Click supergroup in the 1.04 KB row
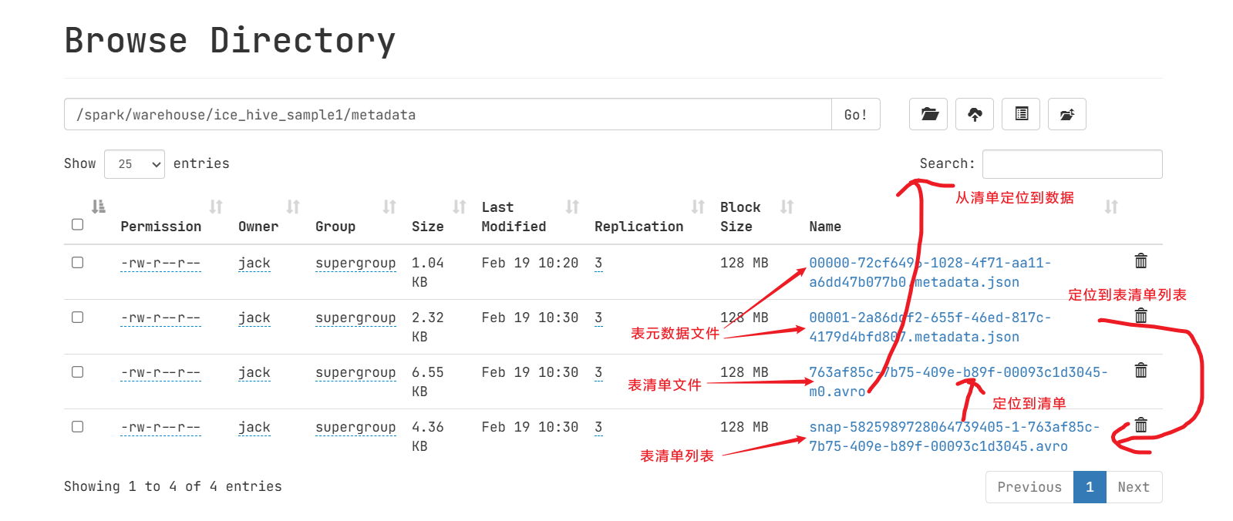 pos(355,264)
